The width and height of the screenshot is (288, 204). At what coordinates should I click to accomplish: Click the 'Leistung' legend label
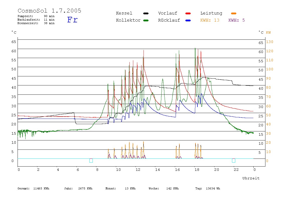pyautogui.click(x=211, y=13)
